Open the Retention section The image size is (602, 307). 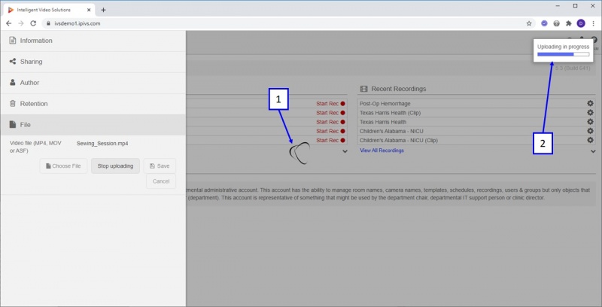coord(93,104)
